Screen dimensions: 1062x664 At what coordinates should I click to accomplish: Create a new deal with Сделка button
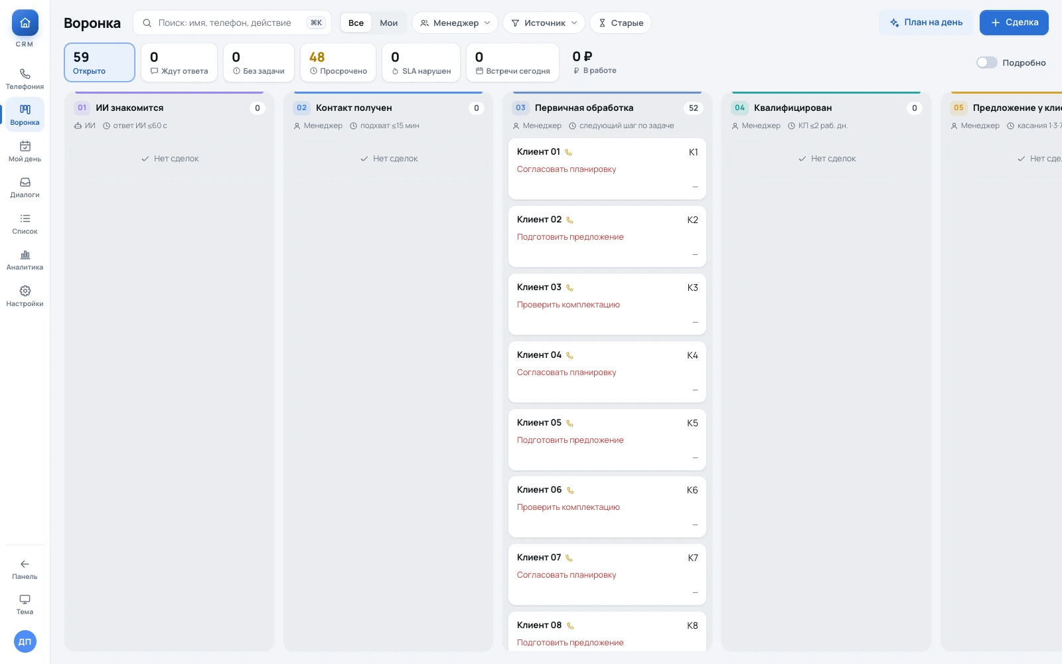(x=1014, y=23)
